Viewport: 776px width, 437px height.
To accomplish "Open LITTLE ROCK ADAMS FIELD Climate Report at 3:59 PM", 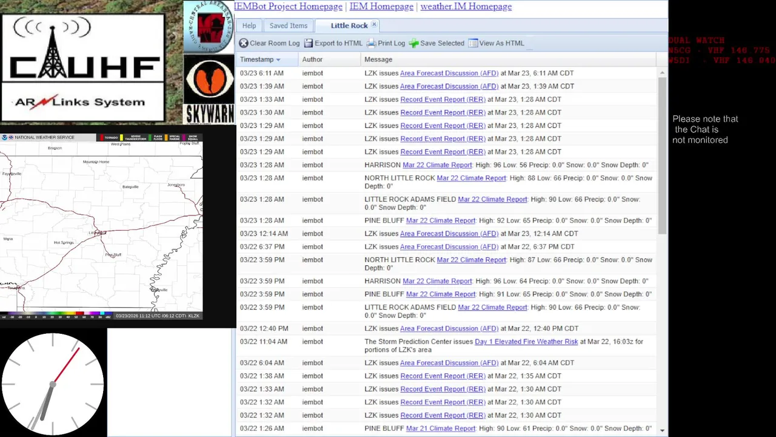I will pyautogui.click(x=492, y=307).
